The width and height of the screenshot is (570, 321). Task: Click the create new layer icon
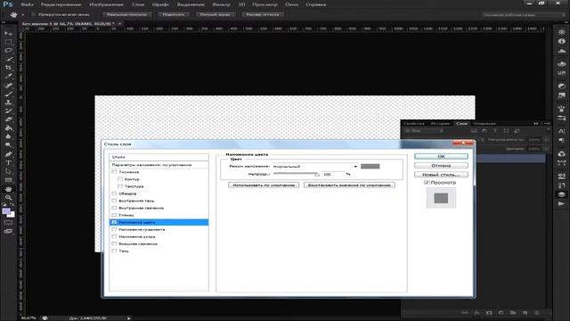click(525, 313)
